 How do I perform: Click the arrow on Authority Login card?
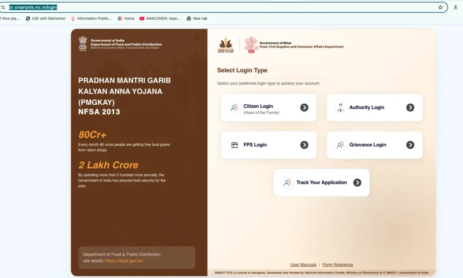410,107
